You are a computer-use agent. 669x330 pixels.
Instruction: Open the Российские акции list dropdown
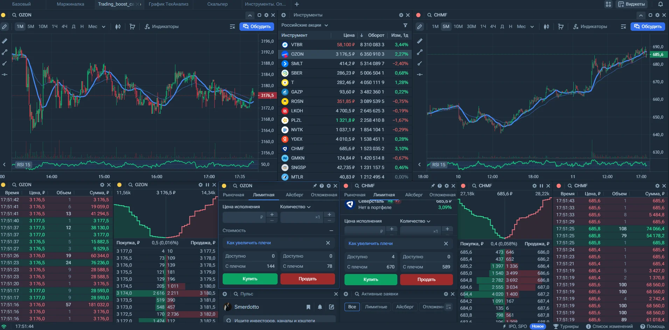coord(305,25)
